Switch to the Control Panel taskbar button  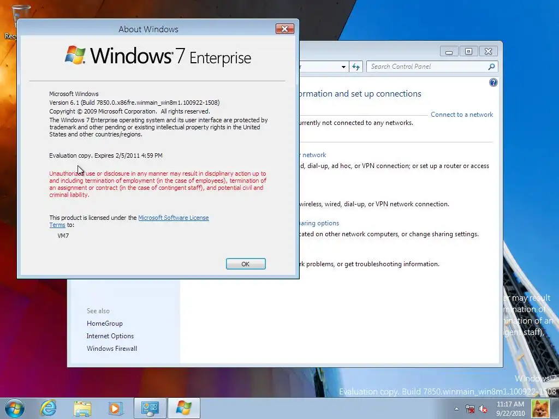pos(150,408)
